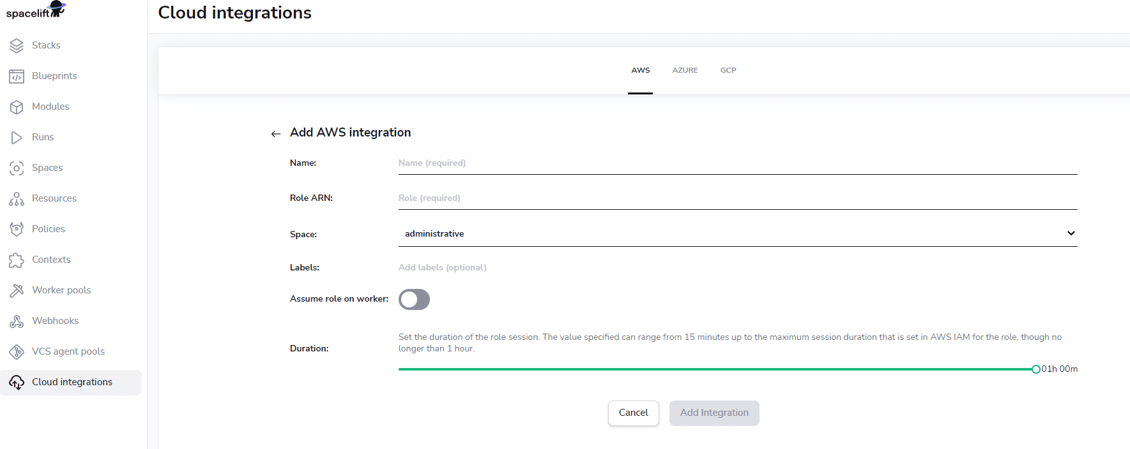This screenshot has height=449, width=1130.
Task: Open the Webhooks page
Action: (55, 321)
